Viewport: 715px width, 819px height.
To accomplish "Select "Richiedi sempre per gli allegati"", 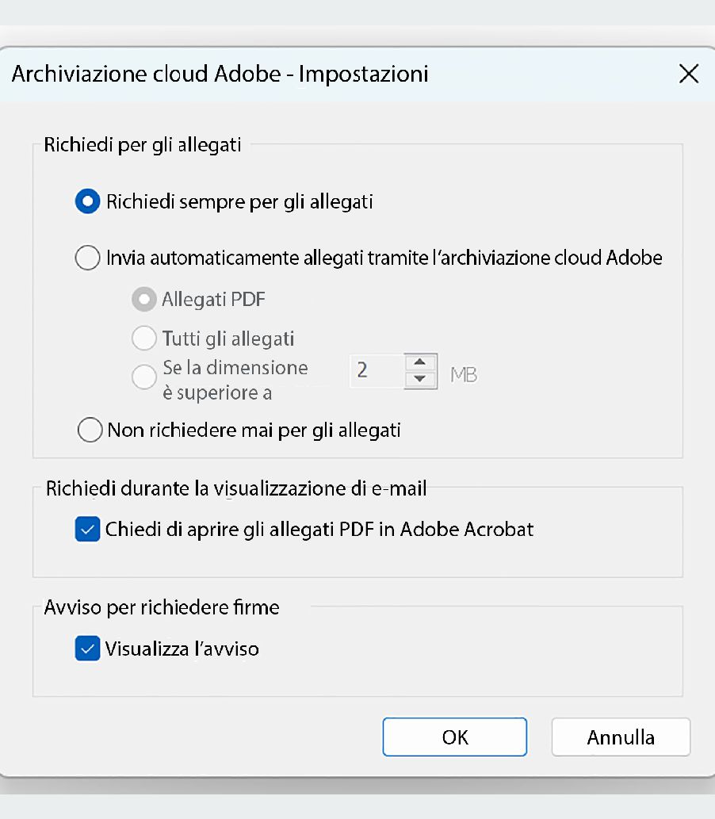I will point(87,201).
